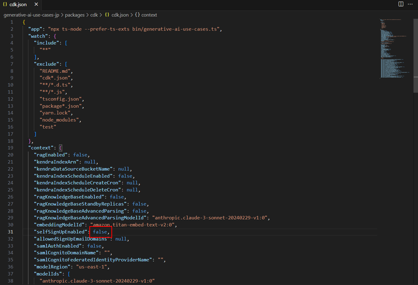Click the "us-east-1" value
The height and width of the screenshot is (285, 418).
coord(91,267)
